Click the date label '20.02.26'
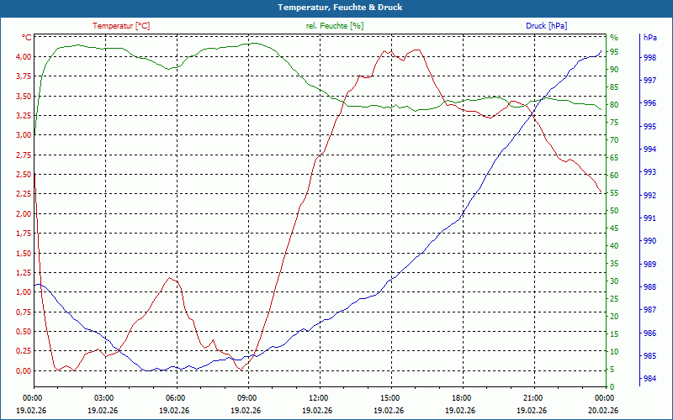The image size is (673, 420). pos(604,410)
